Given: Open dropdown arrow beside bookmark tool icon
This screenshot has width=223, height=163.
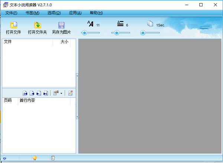Looking at the screenshot, I should coord(61,93).
